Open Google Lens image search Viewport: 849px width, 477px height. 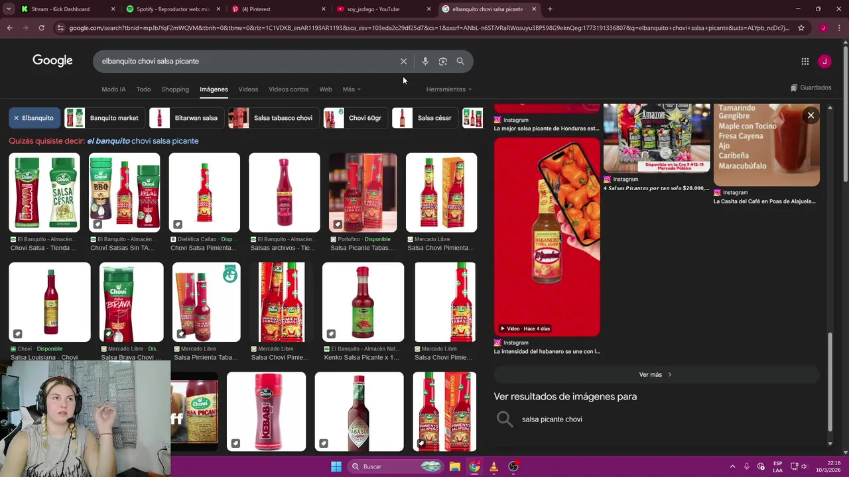(442, 61)
